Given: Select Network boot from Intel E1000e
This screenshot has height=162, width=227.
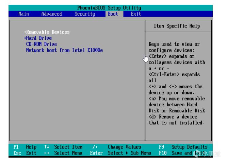Looking at the screenshot, I should click(x=64, y=50).
